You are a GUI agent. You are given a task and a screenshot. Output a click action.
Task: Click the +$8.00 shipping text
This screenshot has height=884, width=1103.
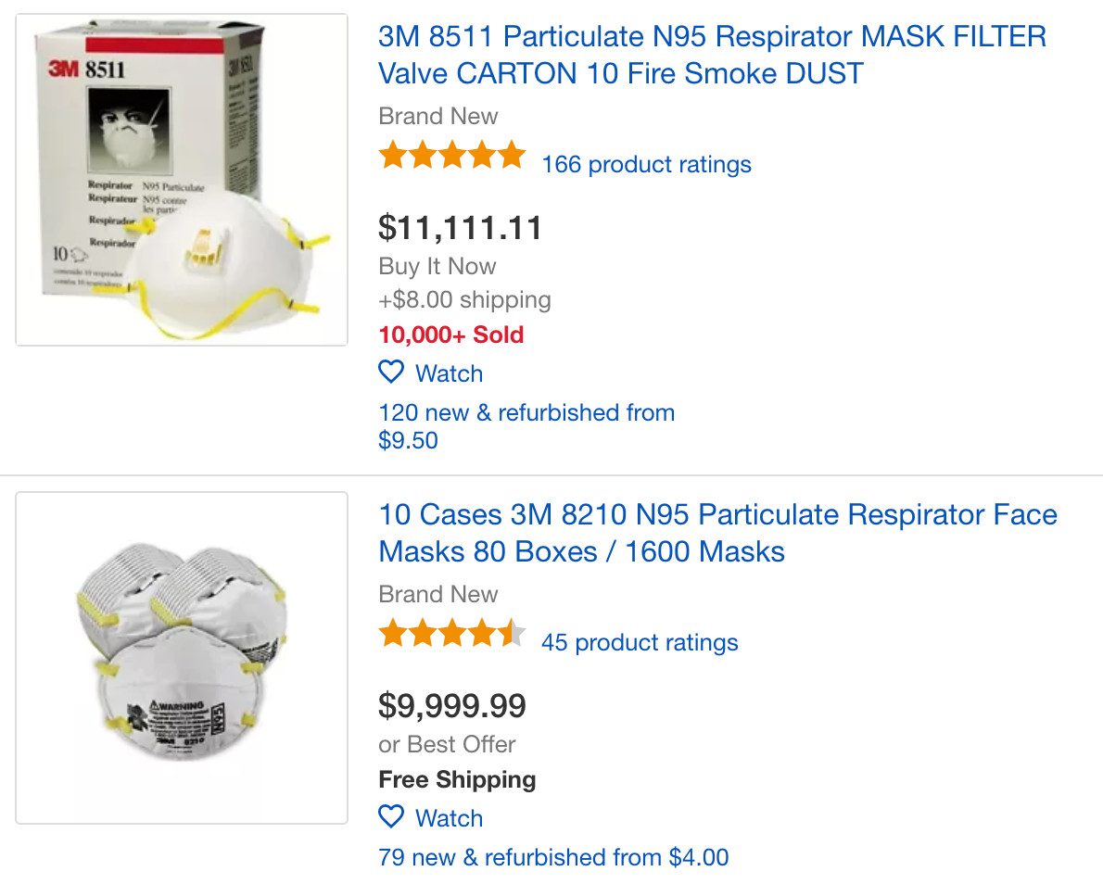point(464,300)
